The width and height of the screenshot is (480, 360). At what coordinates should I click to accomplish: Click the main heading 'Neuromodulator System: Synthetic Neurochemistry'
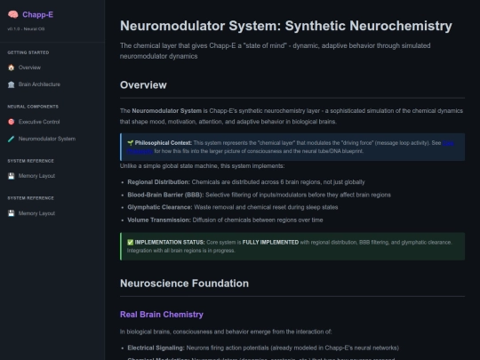[286, 26]
